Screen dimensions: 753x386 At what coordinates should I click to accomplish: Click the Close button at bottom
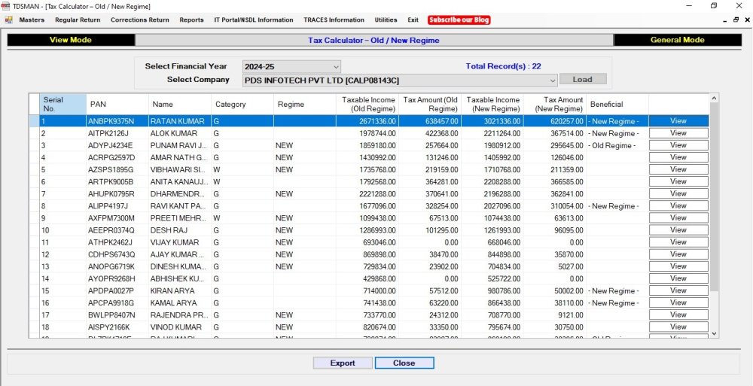[x=404, y=363]
